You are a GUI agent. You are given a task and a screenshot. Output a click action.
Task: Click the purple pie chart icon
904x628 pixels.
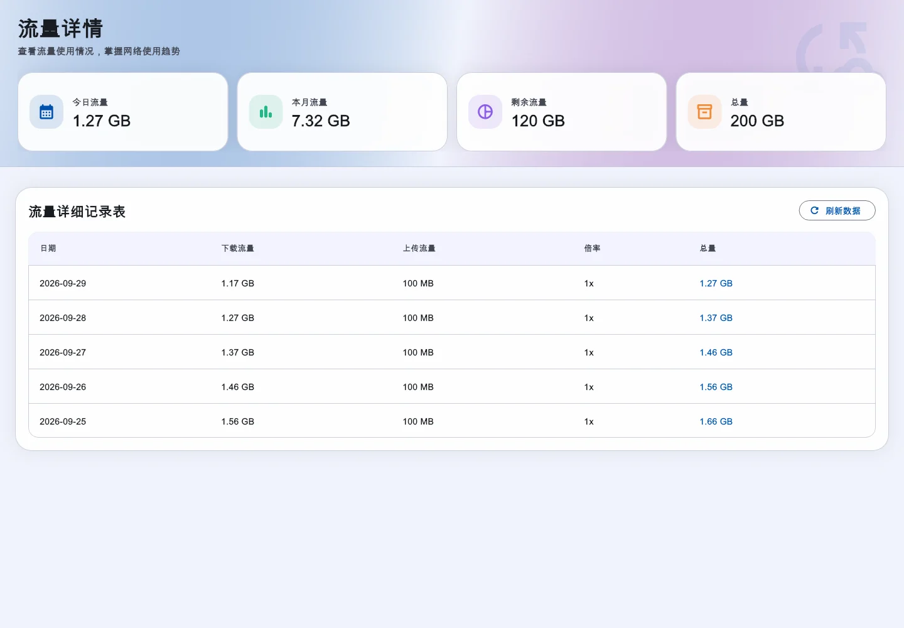tap(485, 112)
